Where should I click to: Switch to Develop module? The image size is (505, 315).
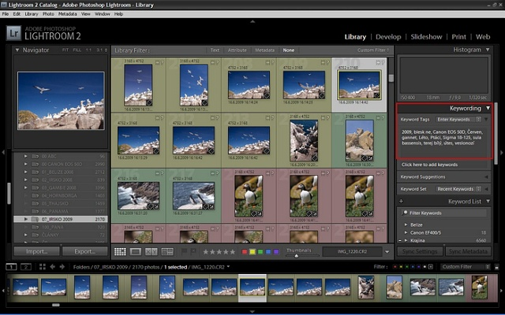[388, 37]
